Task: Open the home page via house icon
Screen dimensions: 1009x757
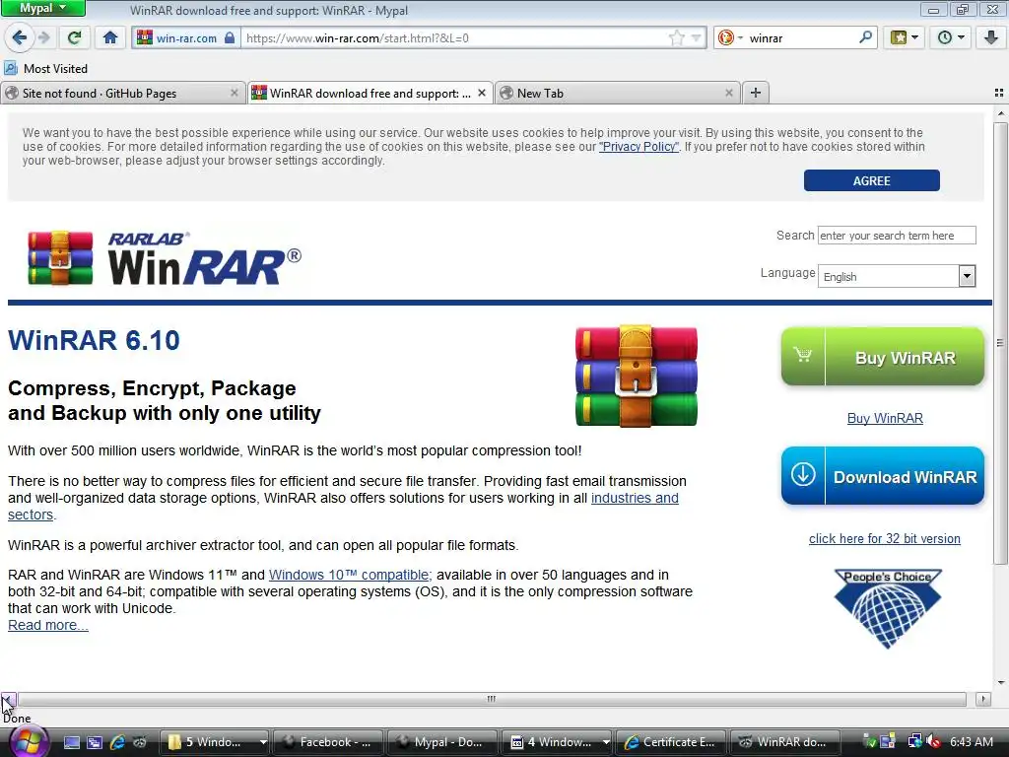Action: pyautogui.click(x=110, y=37)
